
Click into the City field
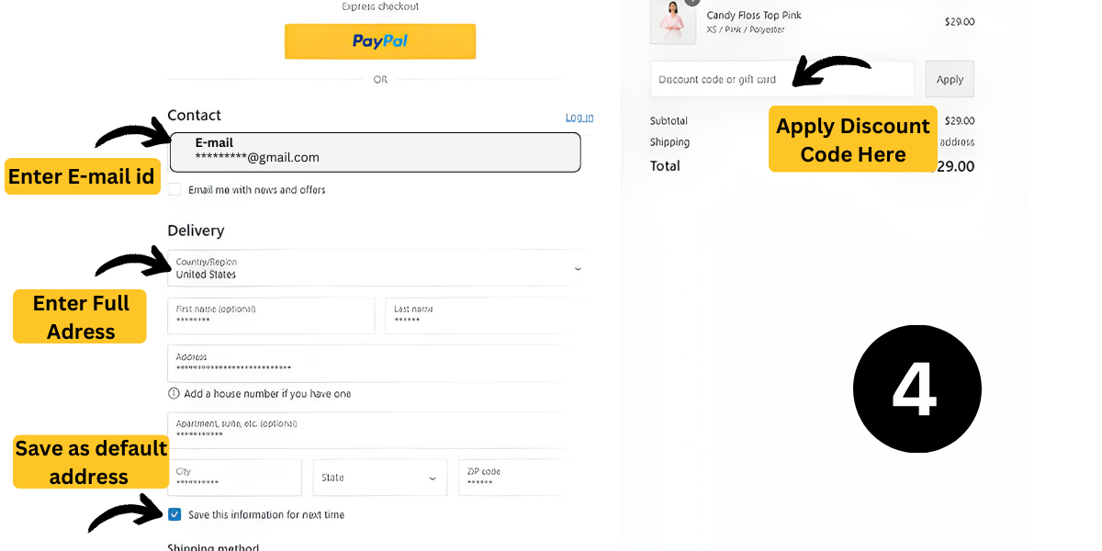click(x=234, y=478)
